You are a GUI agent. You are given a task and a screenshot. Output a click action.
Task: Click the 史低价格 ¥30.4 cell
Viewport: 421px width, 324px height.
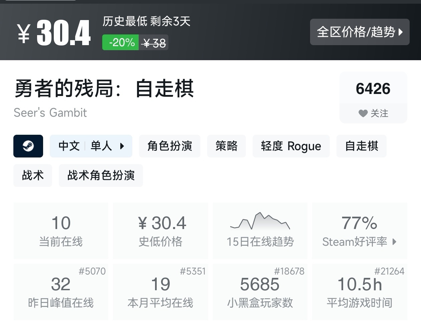coord(161,231)
